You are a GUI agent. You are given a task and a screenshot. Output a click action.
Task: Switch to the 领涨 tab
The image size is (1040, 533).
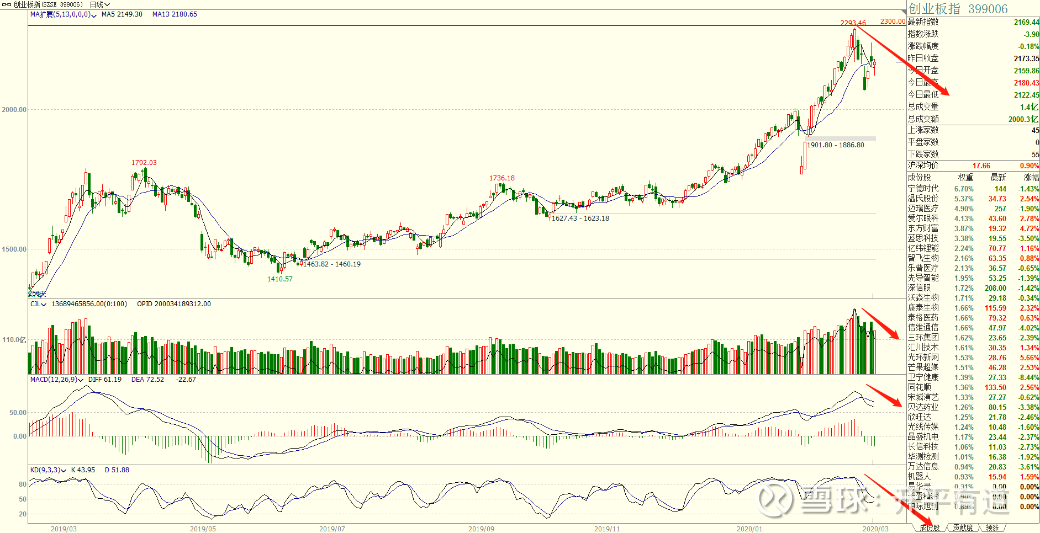992,528
